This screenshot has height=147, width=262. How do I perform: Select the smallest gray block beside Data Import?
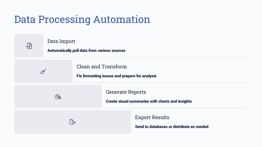coord(29,46)
